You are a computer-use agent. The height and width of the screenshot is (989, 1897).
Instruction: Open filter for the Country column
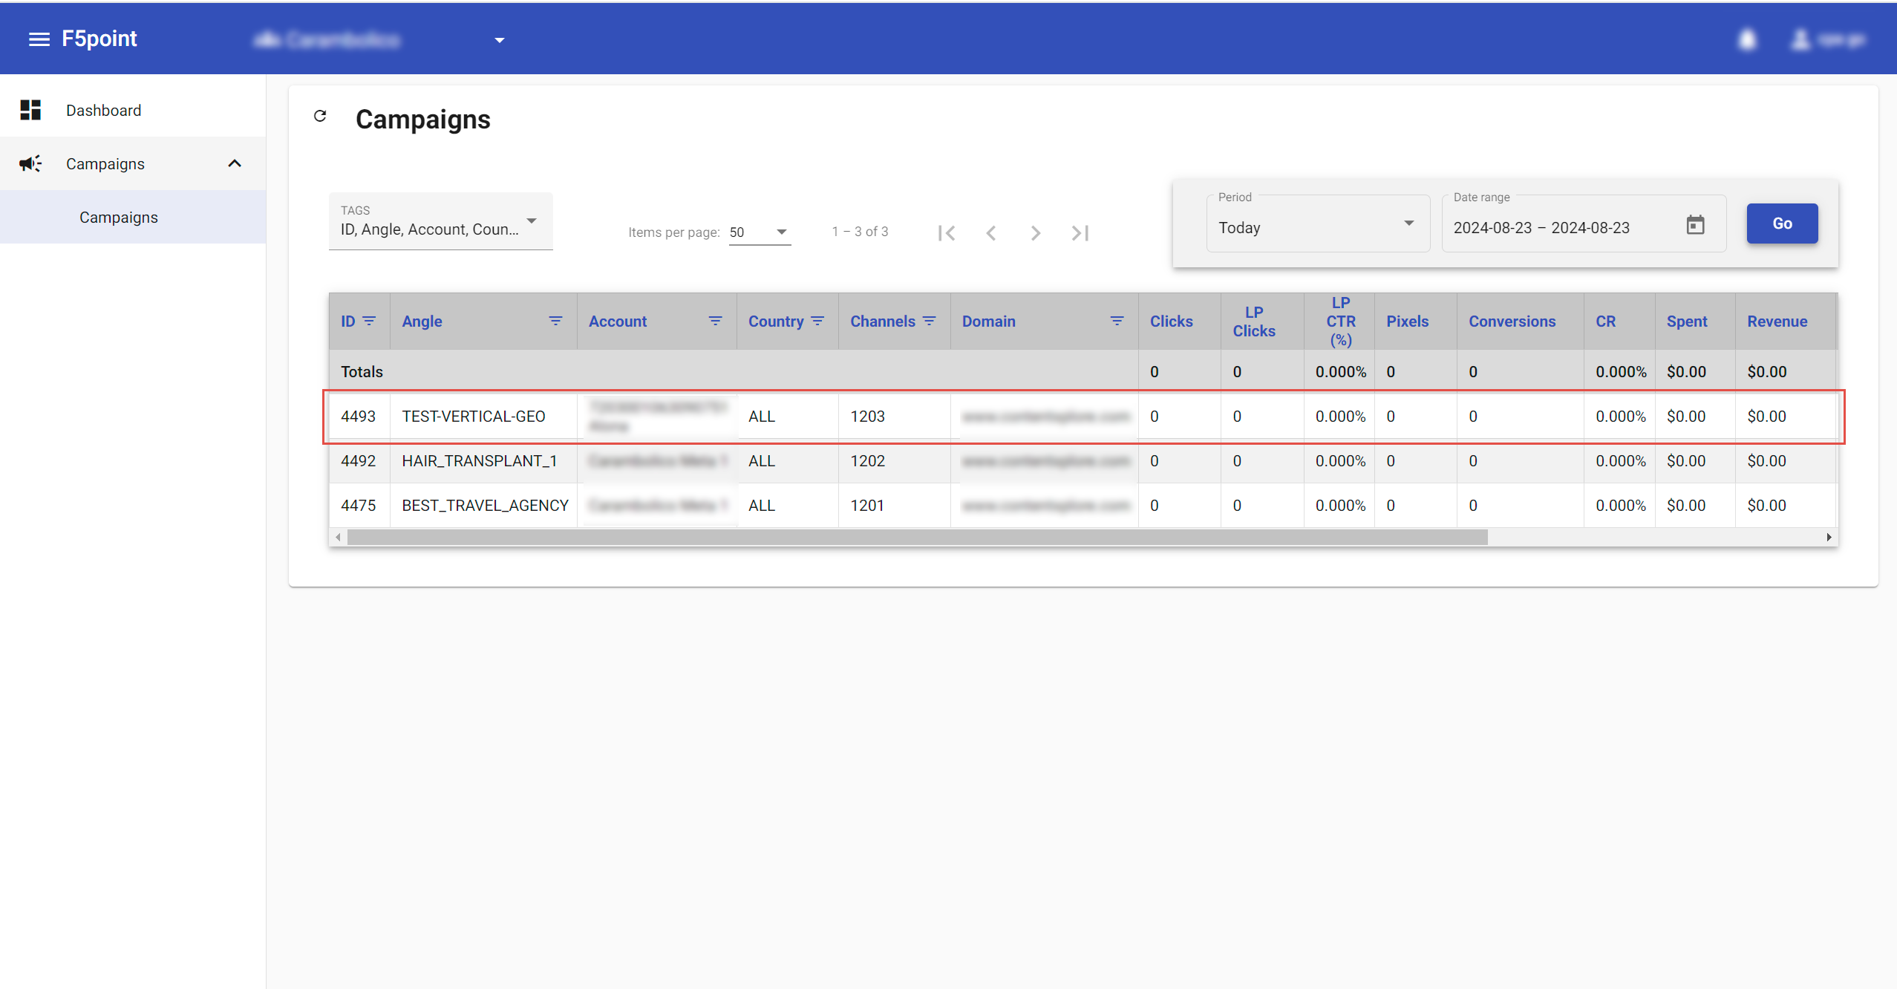pos(817,321)
